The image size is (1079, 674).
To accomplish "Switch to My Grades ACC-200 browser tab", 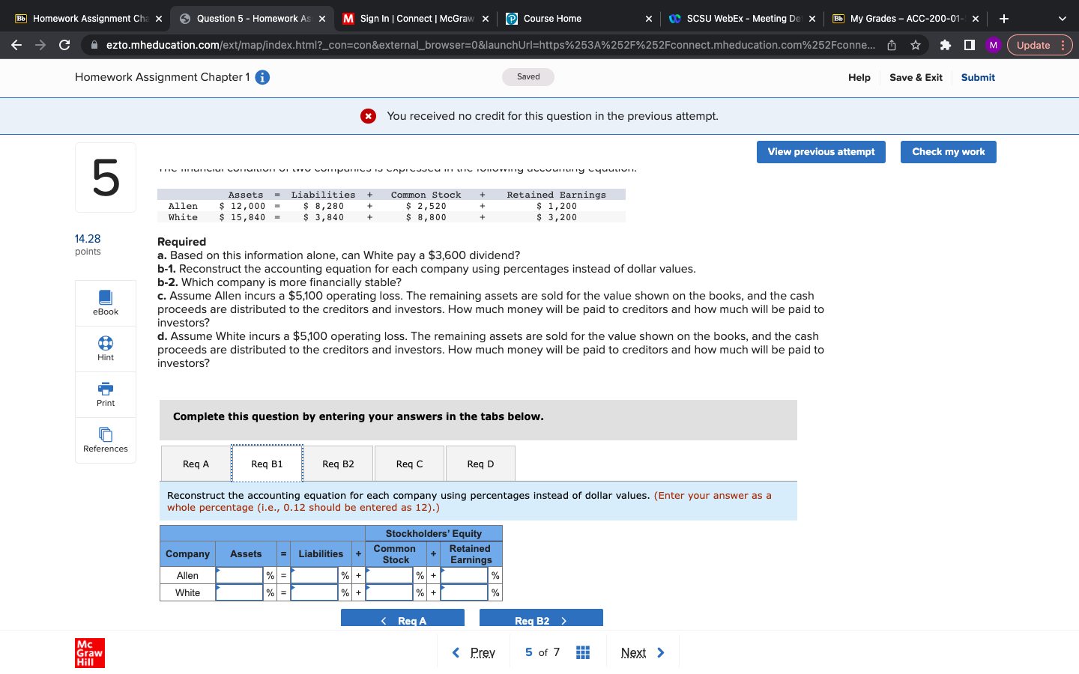I will 904,19.
